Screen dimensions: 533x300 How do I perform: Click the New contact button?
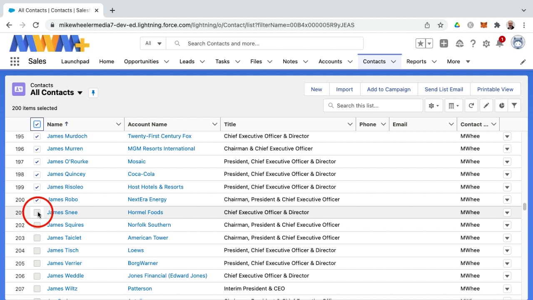pyautogui.click(x=316, y=89)
